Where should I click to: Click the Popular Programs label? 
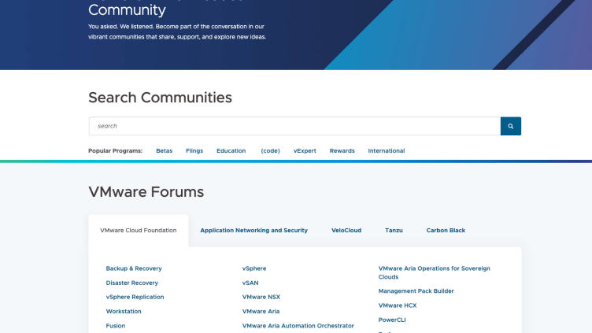tap(115, 150)
